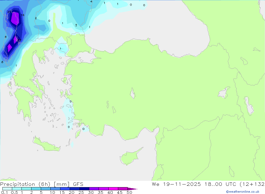
Task: Pick the 1–2 mm legend color box
Action: click(26, 189)
